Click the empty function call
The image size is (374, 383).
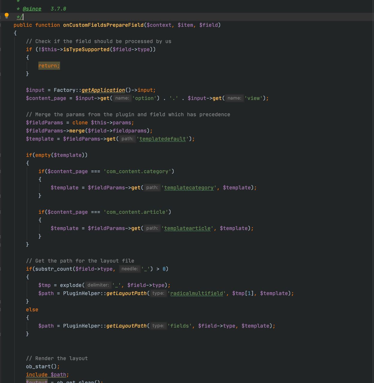click(43, 155)
